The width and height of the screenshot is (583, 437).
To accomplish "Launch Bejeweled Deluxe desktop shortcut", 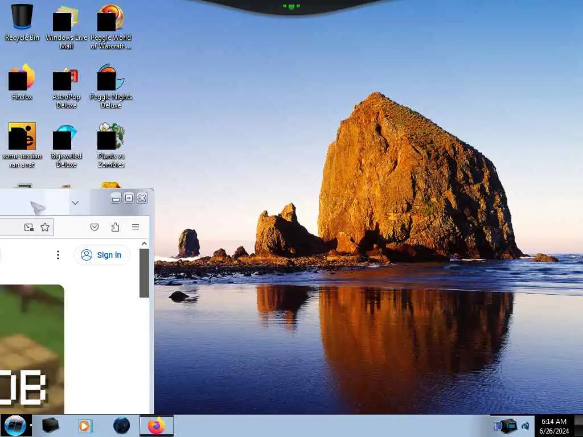I will (66, 145).
